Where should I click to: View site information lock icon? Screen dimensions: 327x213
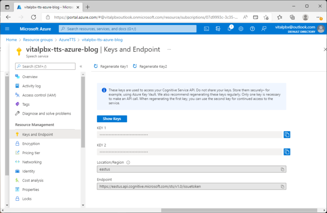[48, 17]
